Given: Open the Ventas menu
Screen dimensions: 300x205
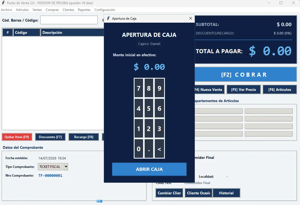Looking at the screenshot, I should tap(37, 10).
